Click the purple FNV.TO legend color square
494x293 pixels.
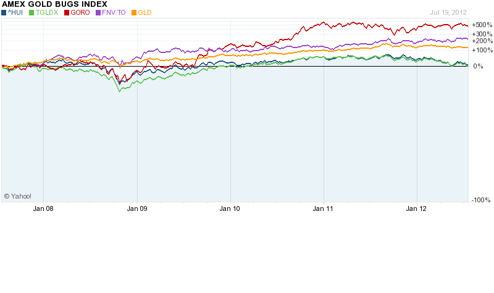click(x=98, y=13)
